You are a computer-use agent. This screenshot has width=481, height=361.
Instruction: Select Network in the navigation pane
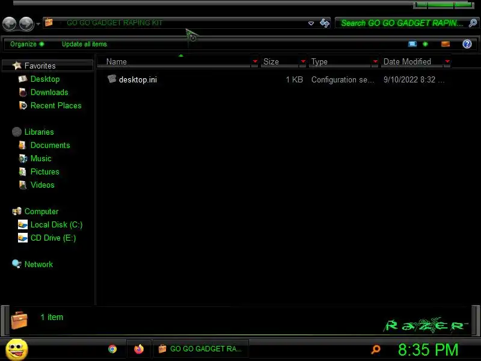[38, 264]
